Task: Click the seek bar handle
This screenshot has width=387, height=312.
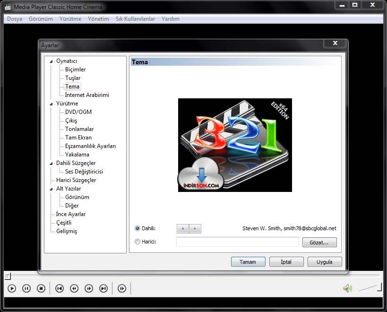Action: 8,276
